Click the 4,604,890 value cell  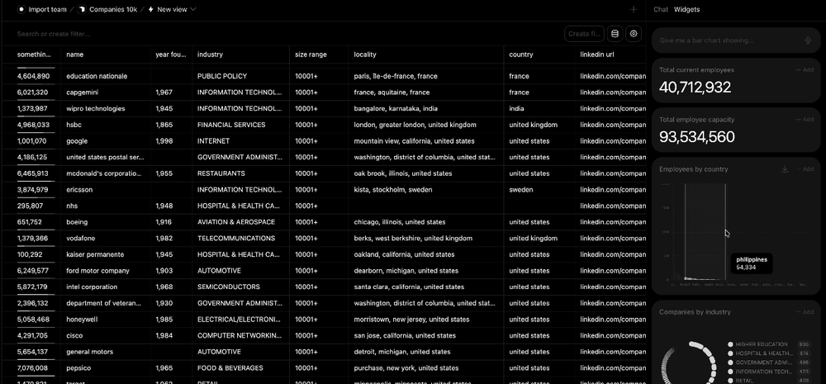point(33,76)
